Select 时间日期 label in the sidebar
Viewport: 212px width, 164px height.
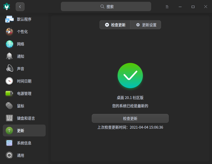(x=24, y=81)
